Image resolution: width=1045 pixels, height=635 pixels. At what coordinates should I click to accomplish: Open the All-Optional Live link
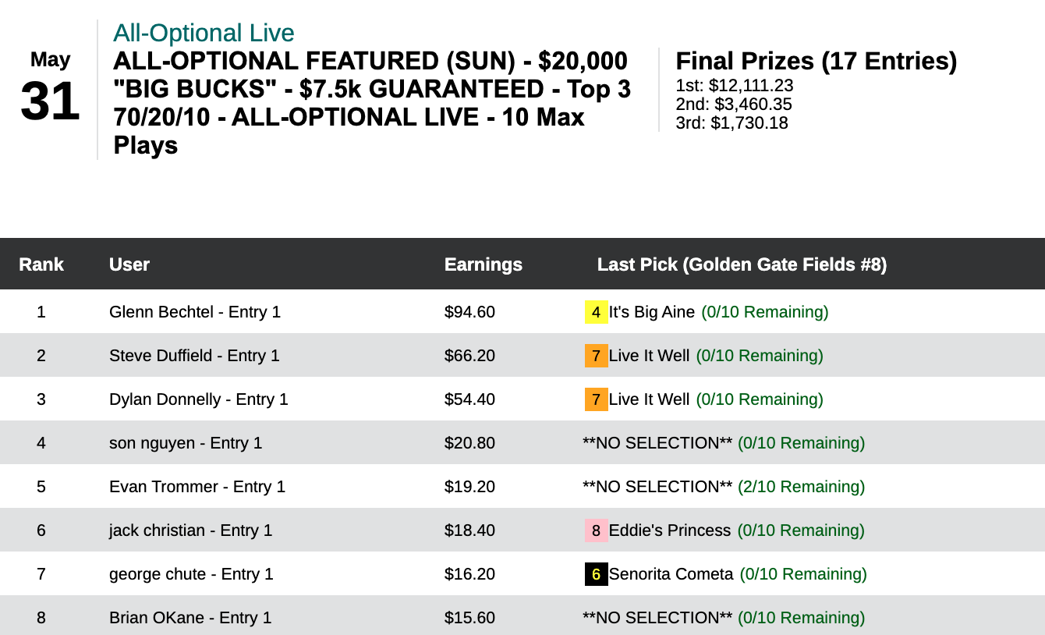click(204, 33)
